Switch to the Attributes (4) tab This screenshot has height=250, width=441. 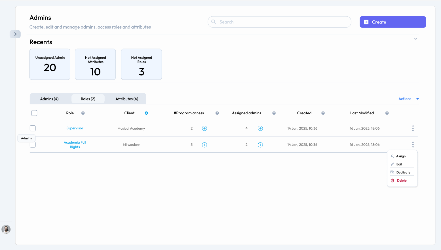pyautogui.click(x=126, y=99)
